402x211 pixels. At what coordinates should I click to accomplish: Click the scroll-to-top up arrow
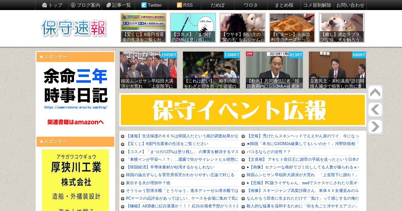click(375, 93)
